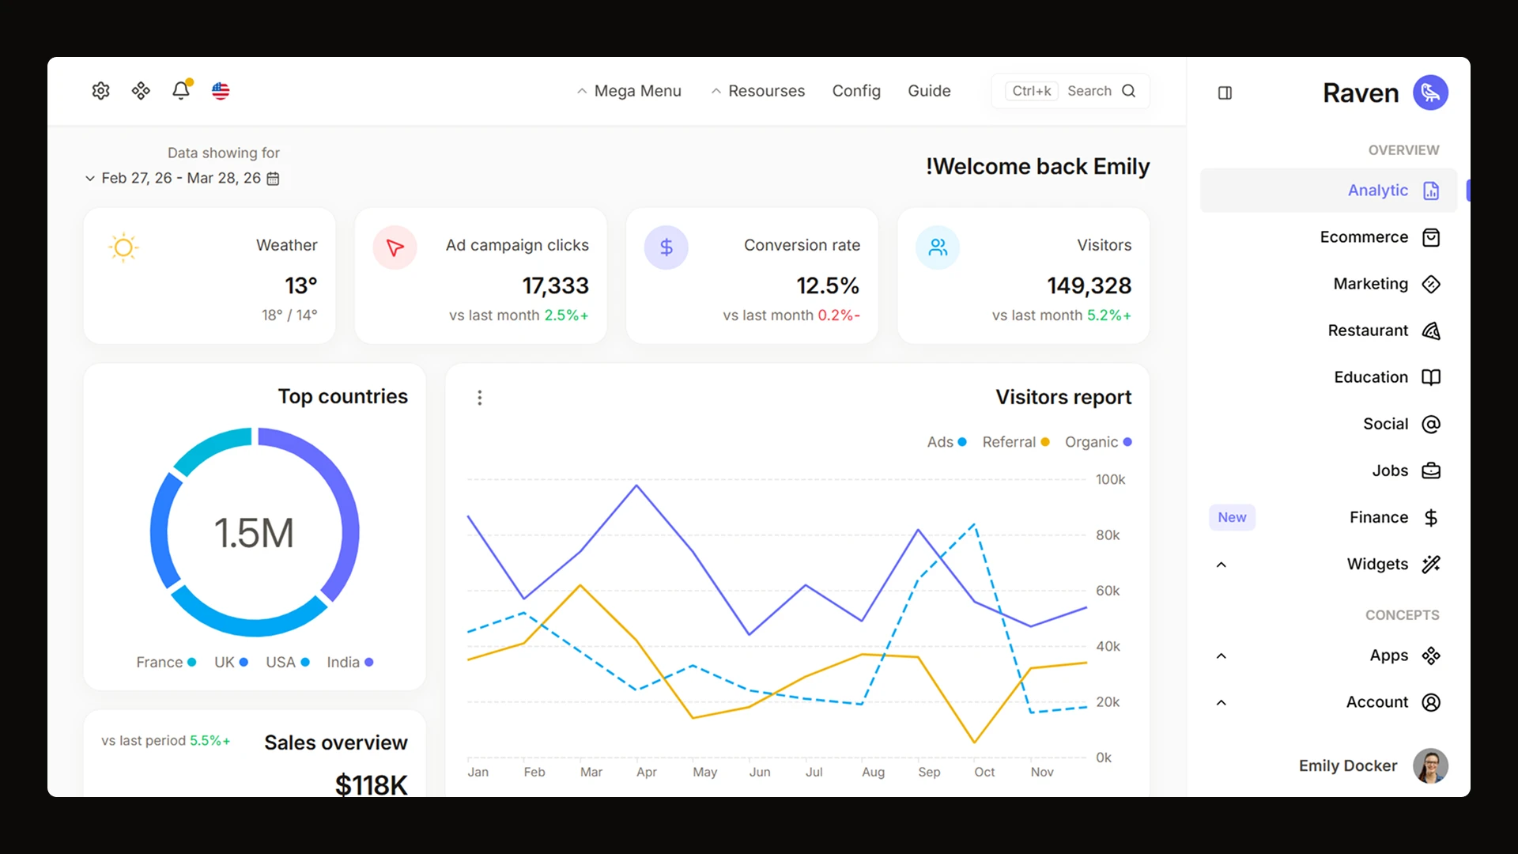Open calendar icon next to date range
Screen dimensions: 1518x854
point(273,179)
